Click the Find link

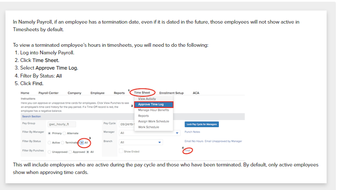(x=187, y=150)
